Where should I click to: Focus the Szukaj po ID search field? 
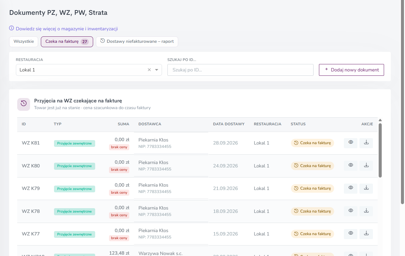pos(240,70)
